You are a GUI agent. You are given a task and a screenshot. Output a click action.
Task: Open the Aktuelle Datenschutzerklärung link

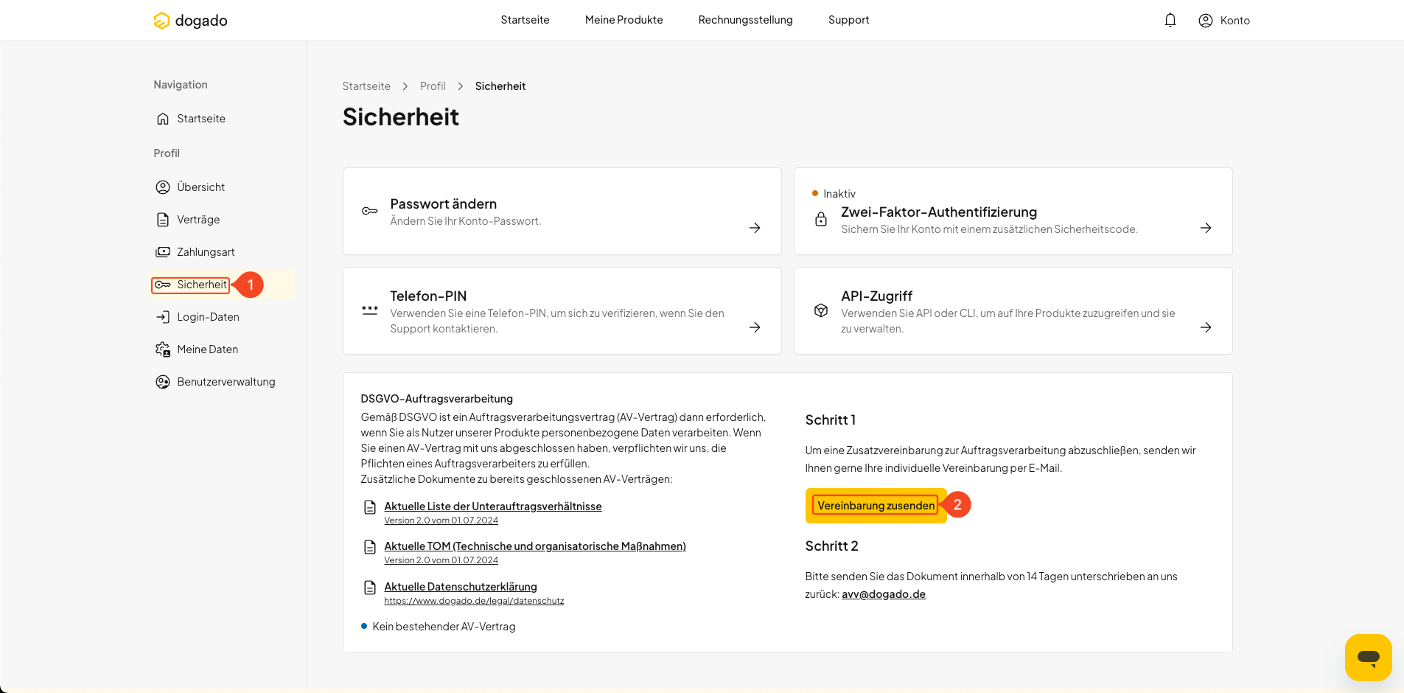point(461,587)
